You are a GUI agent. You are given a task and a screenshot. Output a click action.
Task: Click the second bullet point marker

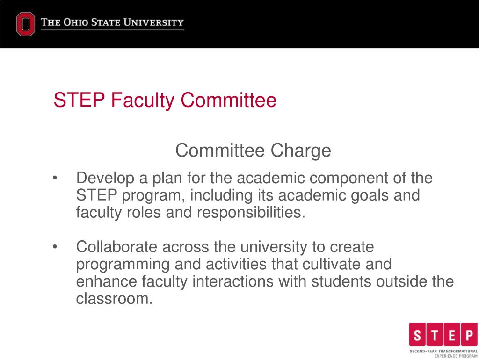tap(56, 246)
